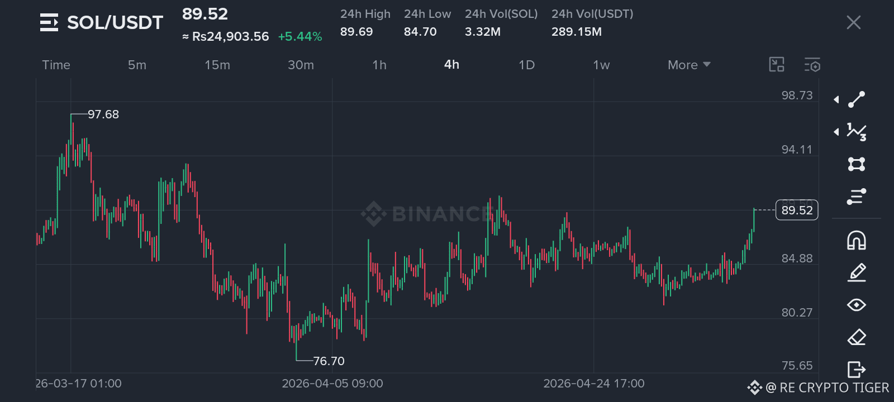894x402 pixels.
Task: Toggle the magnet snap mode
Action: [x=857, y=240]
